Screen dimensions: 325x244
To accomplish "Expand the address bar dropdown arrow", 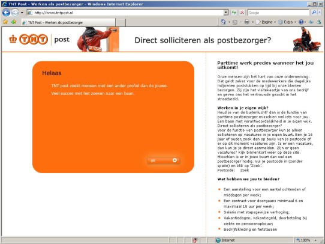I will tap(226, 13).
